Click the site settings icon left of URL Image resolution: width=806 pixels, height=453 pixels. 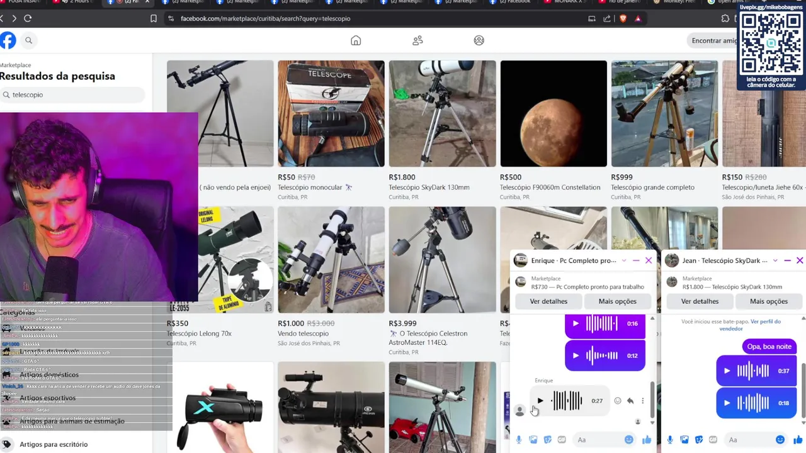[x=171, y=18]
